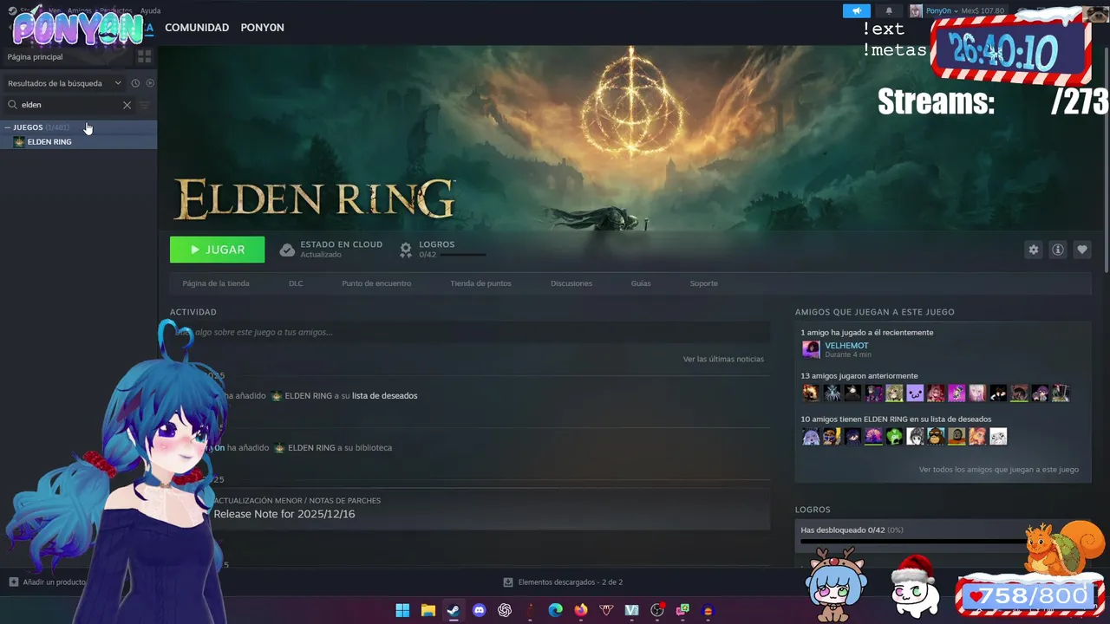
Task: Open OBS Studio from the taskbar
Action: pos(657,610)
